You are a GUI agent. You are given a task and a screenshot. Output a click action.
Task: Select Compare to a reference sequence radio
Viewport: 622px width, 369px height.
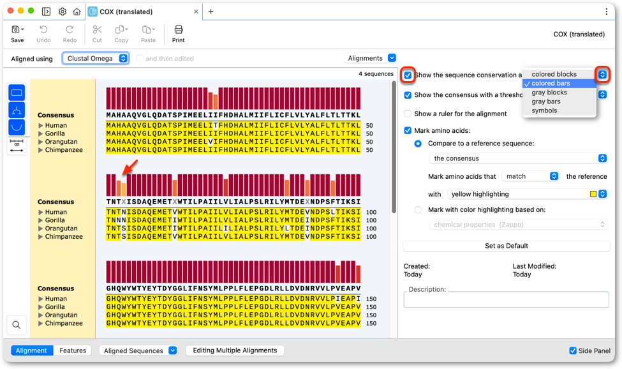pyautogui.click(x=418, y=143)
